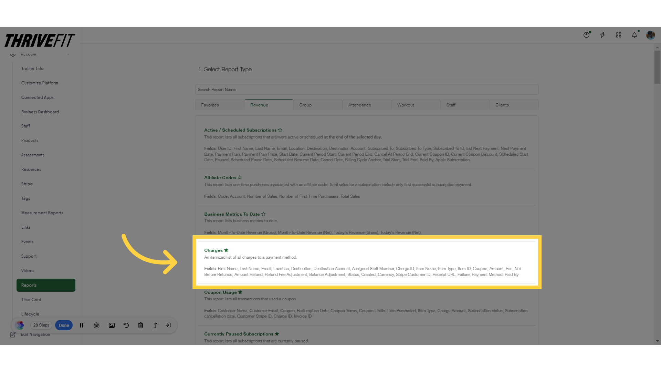The height and width of the screenshot is (372, 661).
Task: Click the undo arrow icon in bottom toolbar
Action: coord(126,325)
